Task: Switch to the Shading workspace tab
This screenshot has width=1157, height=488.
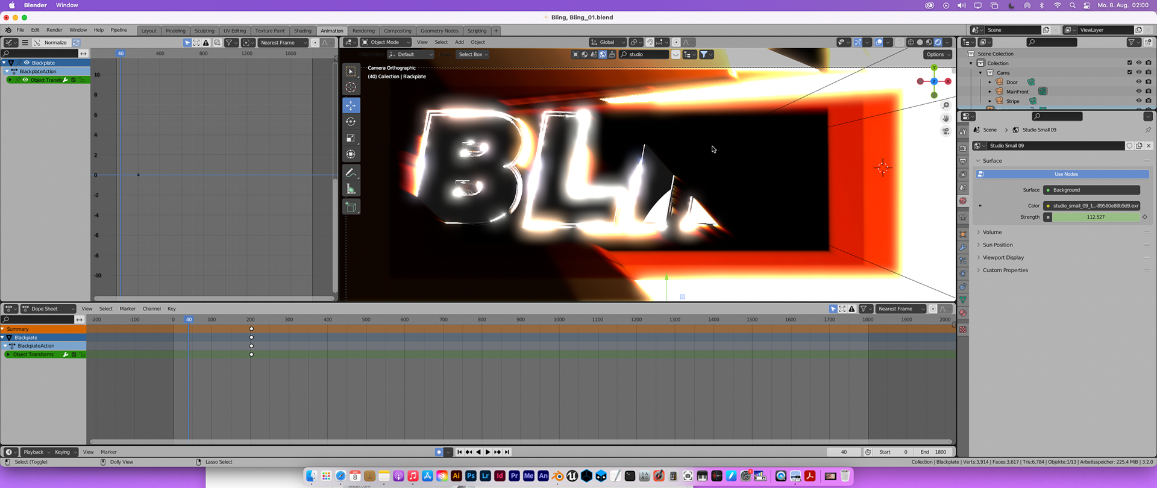Action: click(303, 31)
